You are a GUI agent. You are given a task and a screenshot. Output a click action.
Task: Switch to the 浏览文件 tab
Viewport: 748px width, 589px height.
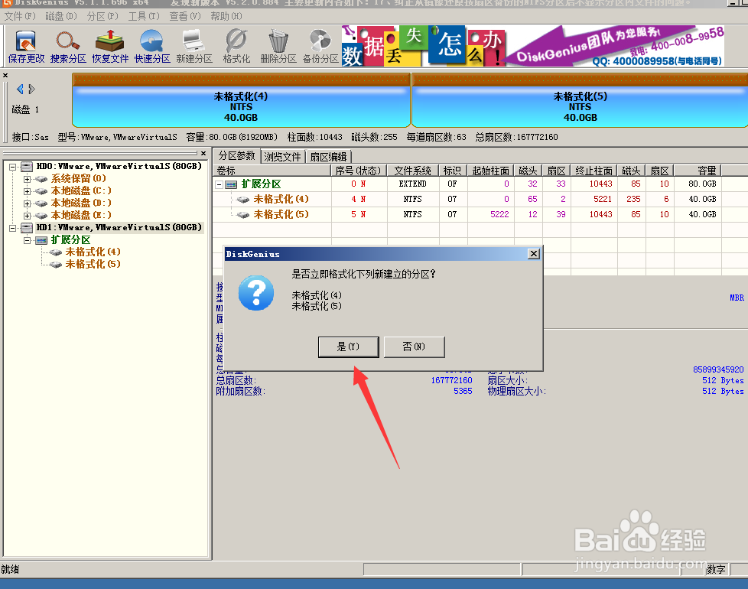tap(282, 157)
